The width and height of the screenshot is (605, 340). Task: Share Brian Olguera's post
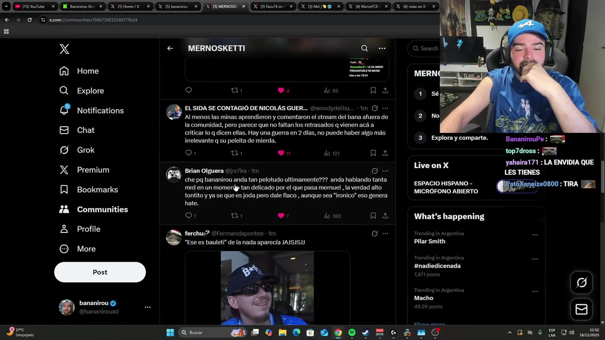[x=385, y=216]
